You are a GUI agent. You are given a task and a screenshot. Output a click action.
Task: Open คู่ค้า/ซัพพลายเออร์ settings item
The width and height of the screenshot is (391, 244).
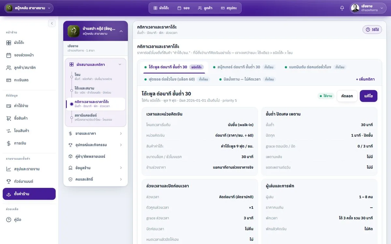[95, 156]
